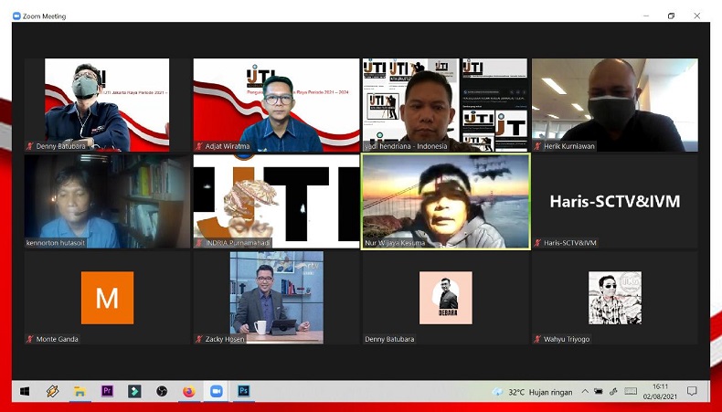722x412 pixels.
Task: Click name label yadi hendriana - Indonesia
Action: (x=406, y=146)
